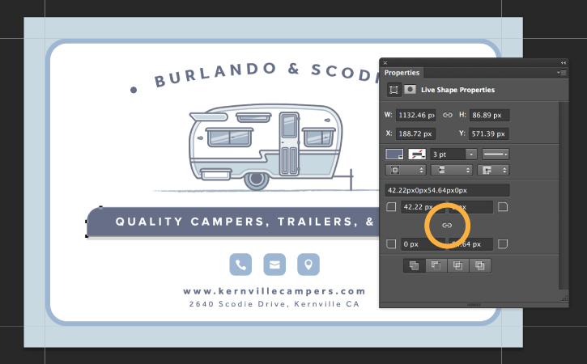Click the Exclude Overlapping Shapes icon
This screenshot has width=587, height=364.
(x=480, y=265)
